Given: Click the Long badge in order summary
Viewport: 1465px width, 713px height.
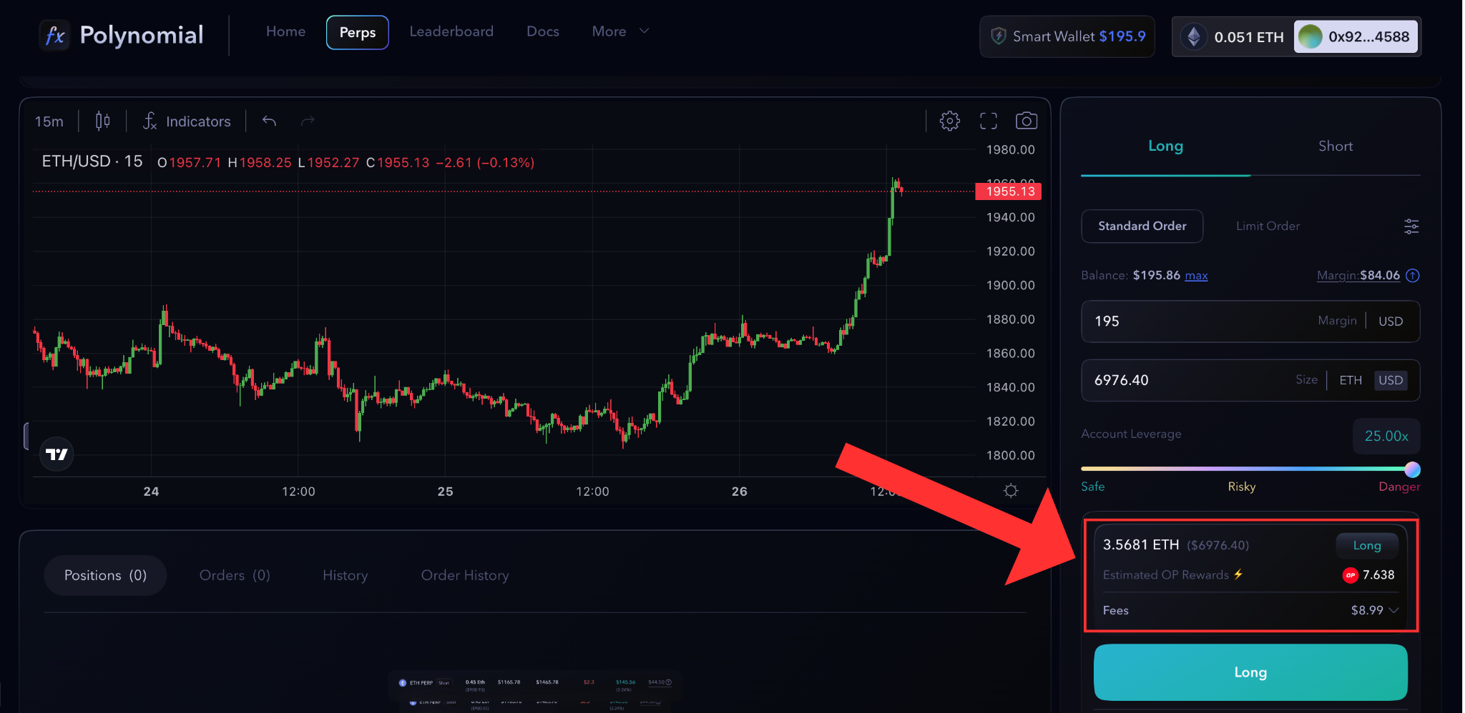Looking at the screenshot, I should [1367, 546].
